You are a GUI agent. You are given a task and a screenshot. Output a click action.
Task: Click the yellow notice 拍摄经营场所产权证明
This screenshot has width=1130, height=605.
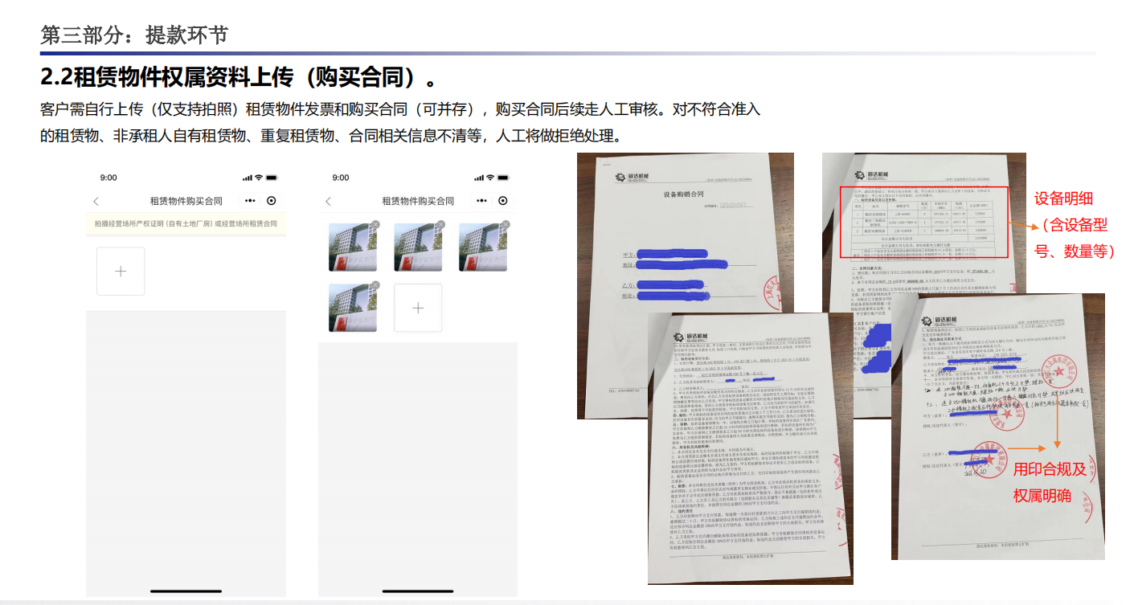click(186, 224)
